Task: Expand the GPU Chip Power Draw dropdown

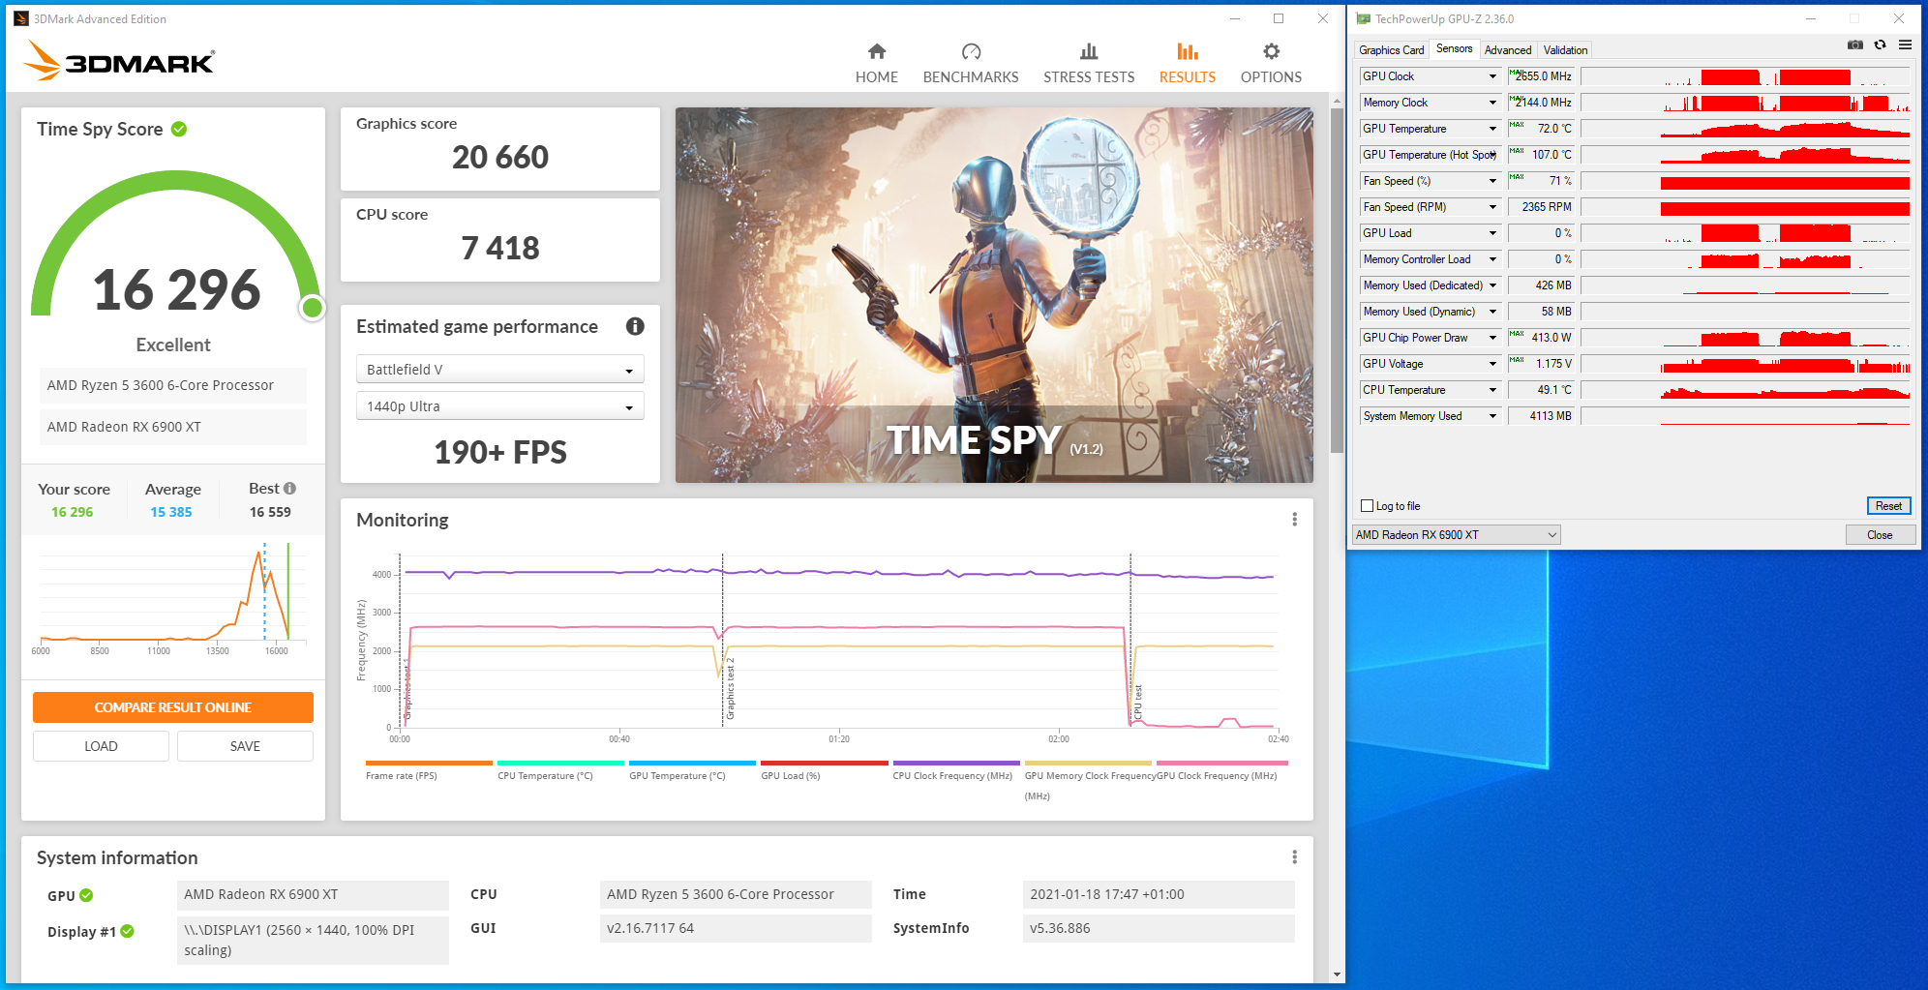Action: coord(1492,338)
